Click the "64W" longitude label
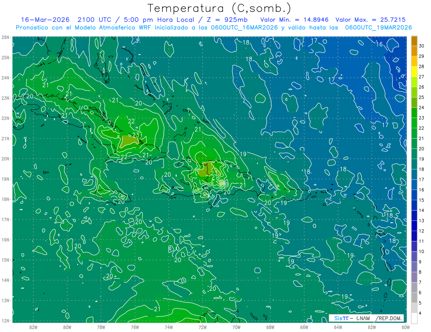The width and height of the screenshot is (431, 332). pyautogui.click(x=338, y=327)
